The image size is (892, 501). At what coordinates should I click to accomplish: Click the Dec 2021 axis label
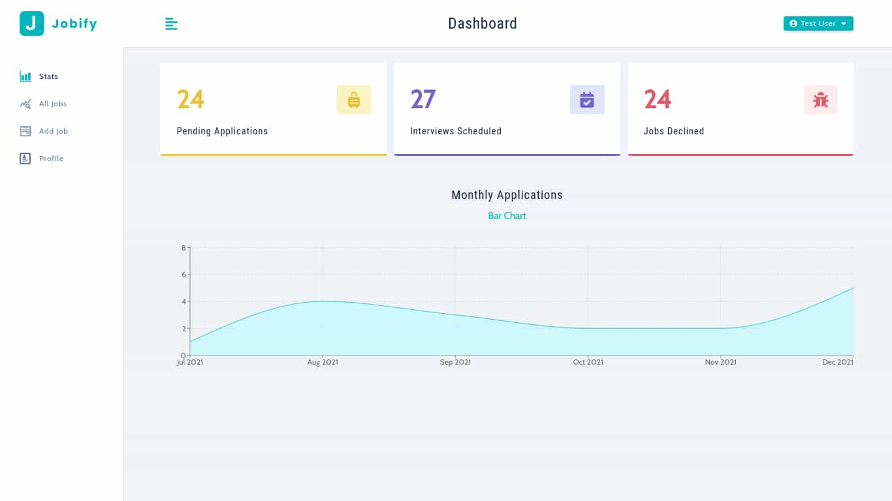point(838,362)
